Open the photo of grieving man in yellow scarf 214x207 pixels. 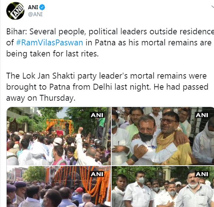pos(163,136)
